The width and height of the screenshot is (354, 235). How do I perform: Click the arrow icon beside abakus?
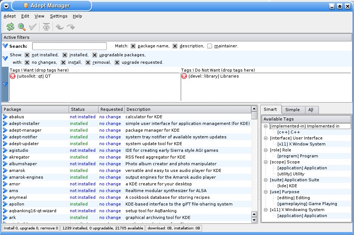coord(5,117)
